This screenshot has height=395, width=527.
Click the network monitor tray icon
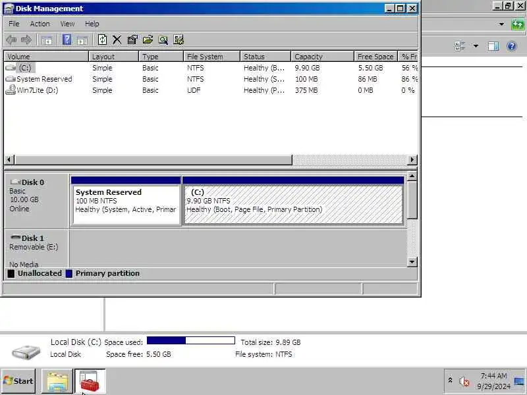tap(519, 381)
